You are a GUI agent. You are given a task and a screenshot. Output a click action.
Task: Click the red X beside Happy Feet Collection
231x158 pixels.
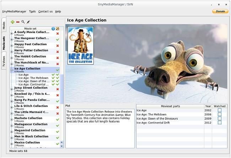tap(58, 46)
